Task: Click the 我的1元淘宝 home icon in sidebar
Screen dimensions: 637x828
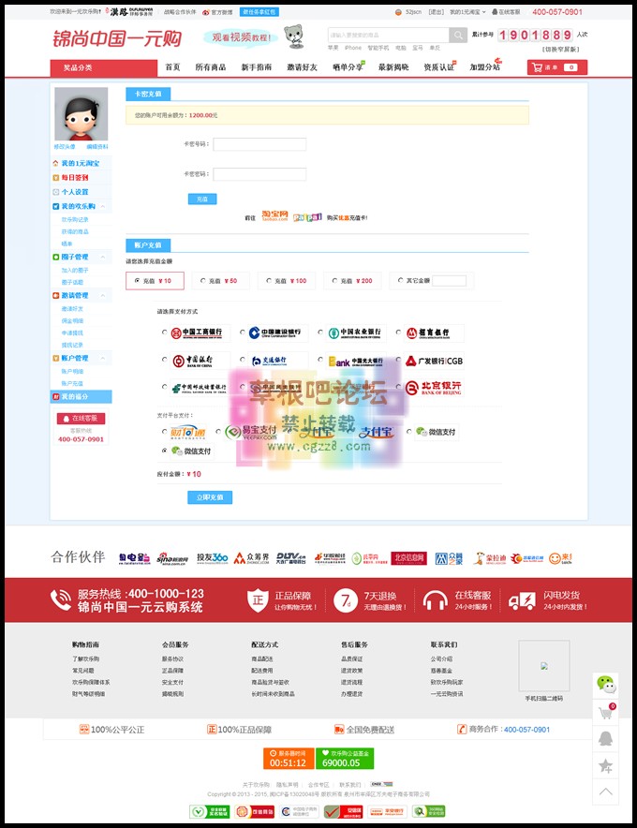Action: pyautogui.click(x=55, y=163)
